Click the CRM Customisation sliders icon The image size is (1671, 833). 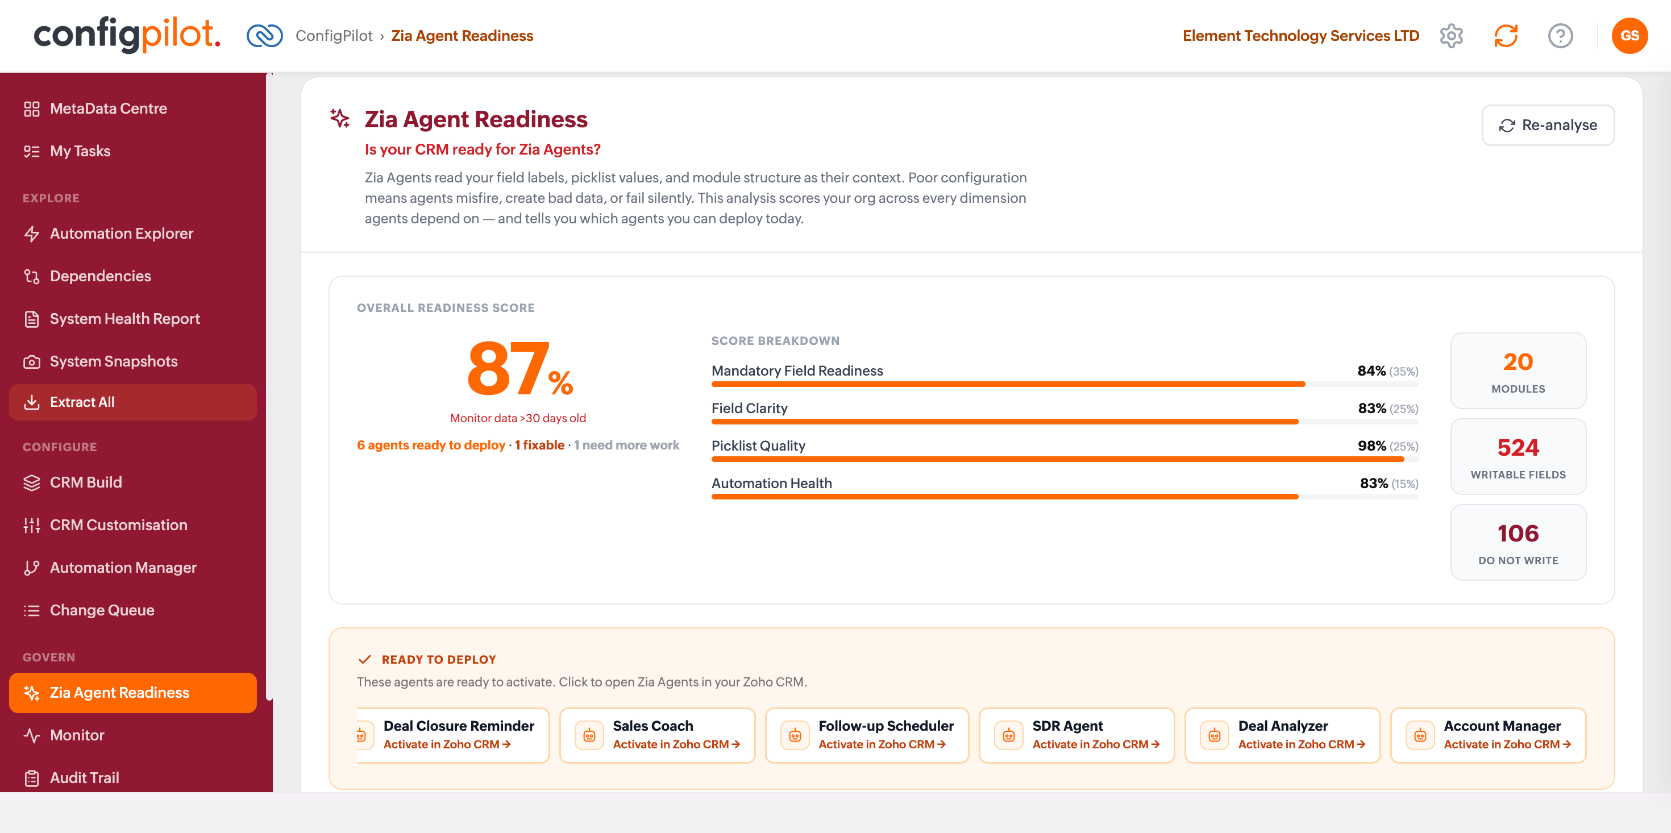tap(31, 525)
